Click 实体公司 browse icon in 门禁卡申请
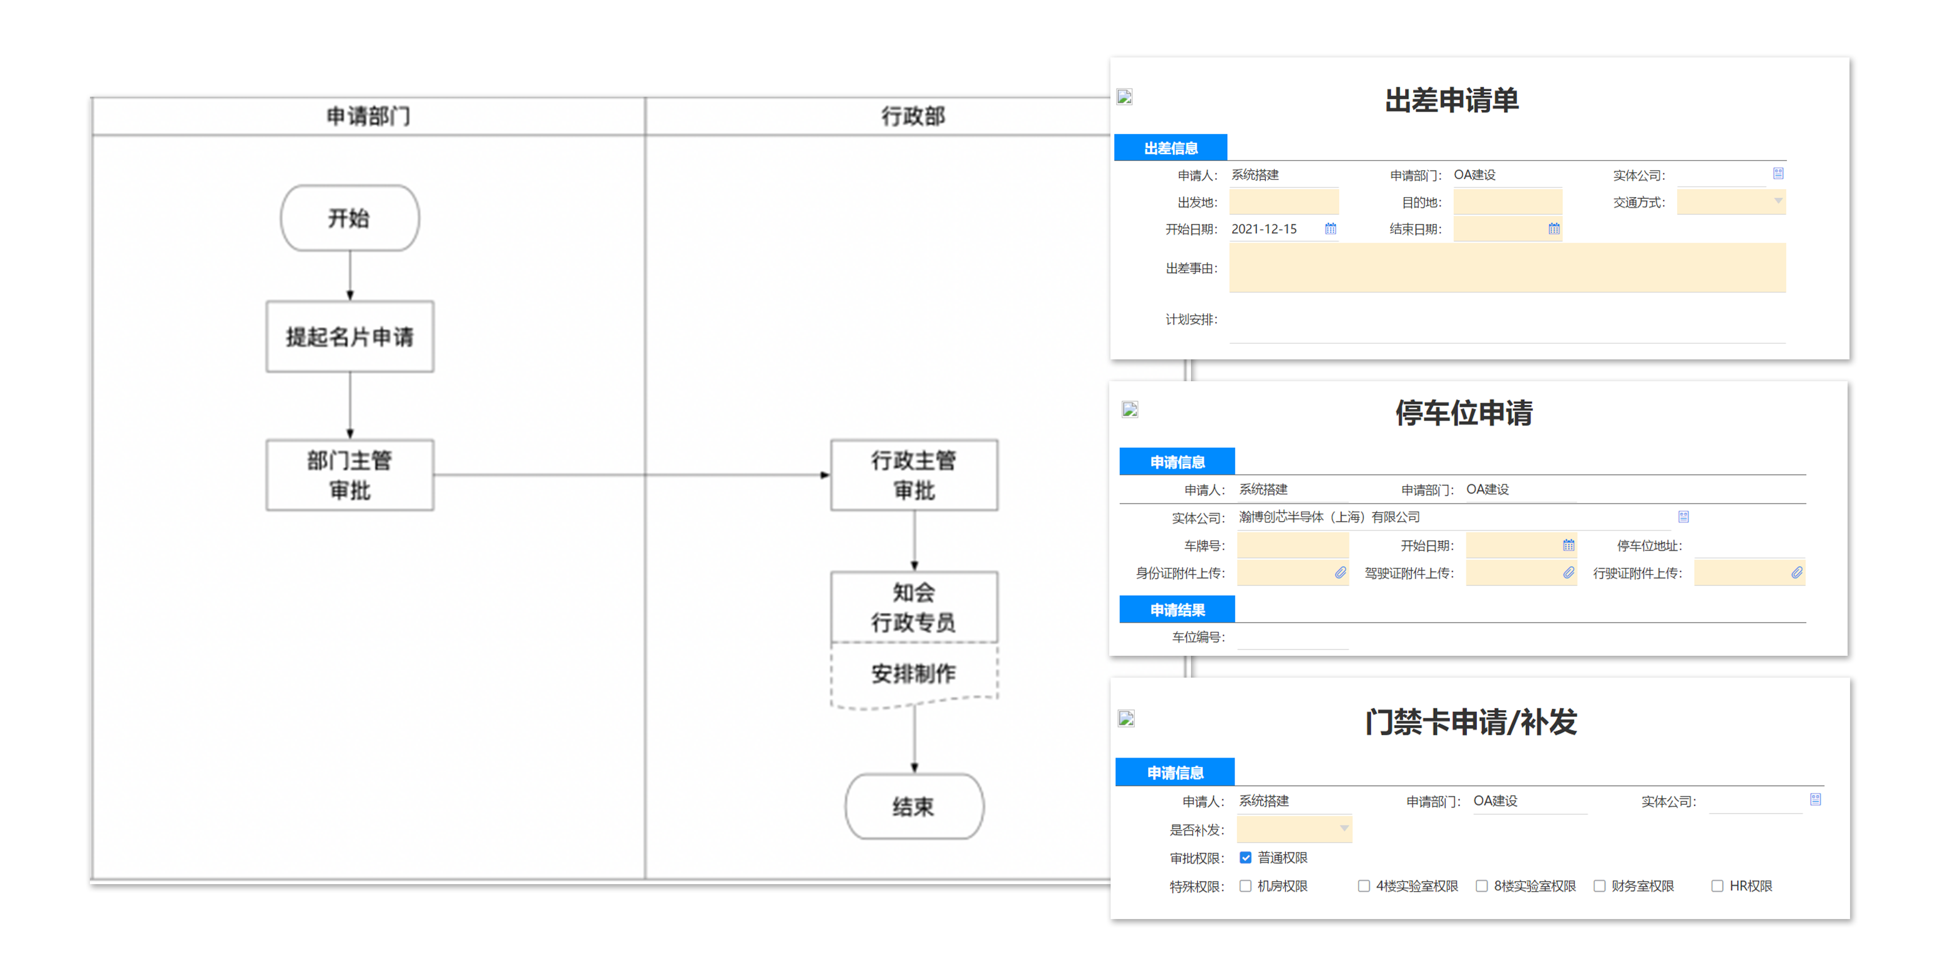1935x964 pixels. pos(1815,799)
